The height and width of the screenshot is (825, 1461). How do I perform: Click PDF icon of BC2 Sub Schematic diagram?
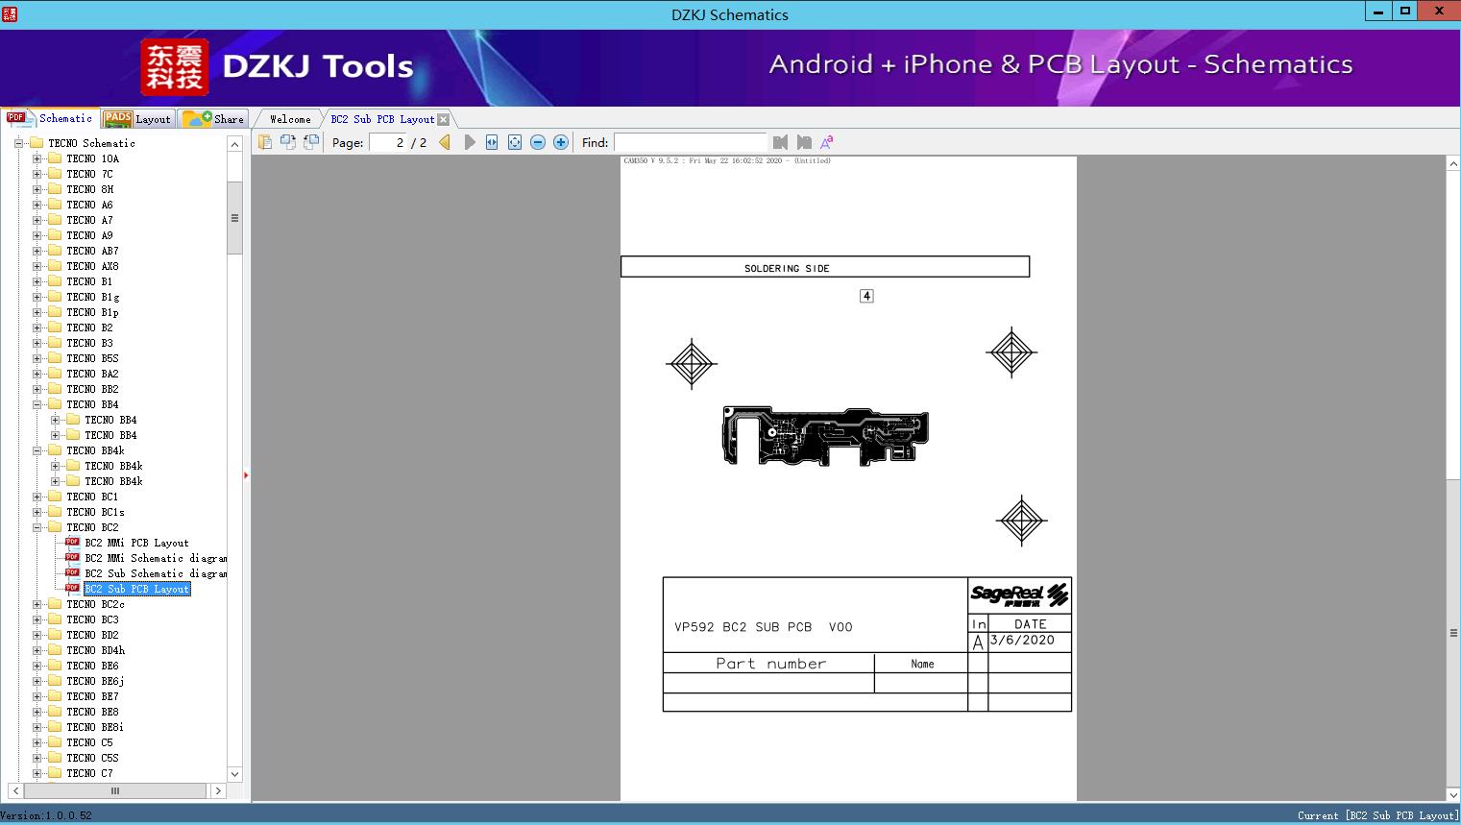[72, 572]
